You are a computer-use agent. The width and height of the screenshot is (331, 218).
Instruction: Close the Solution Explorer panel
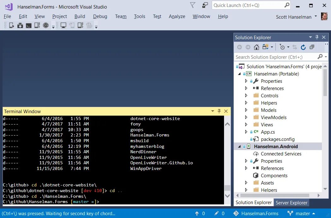pyautogui.click(x=324, y=37)
